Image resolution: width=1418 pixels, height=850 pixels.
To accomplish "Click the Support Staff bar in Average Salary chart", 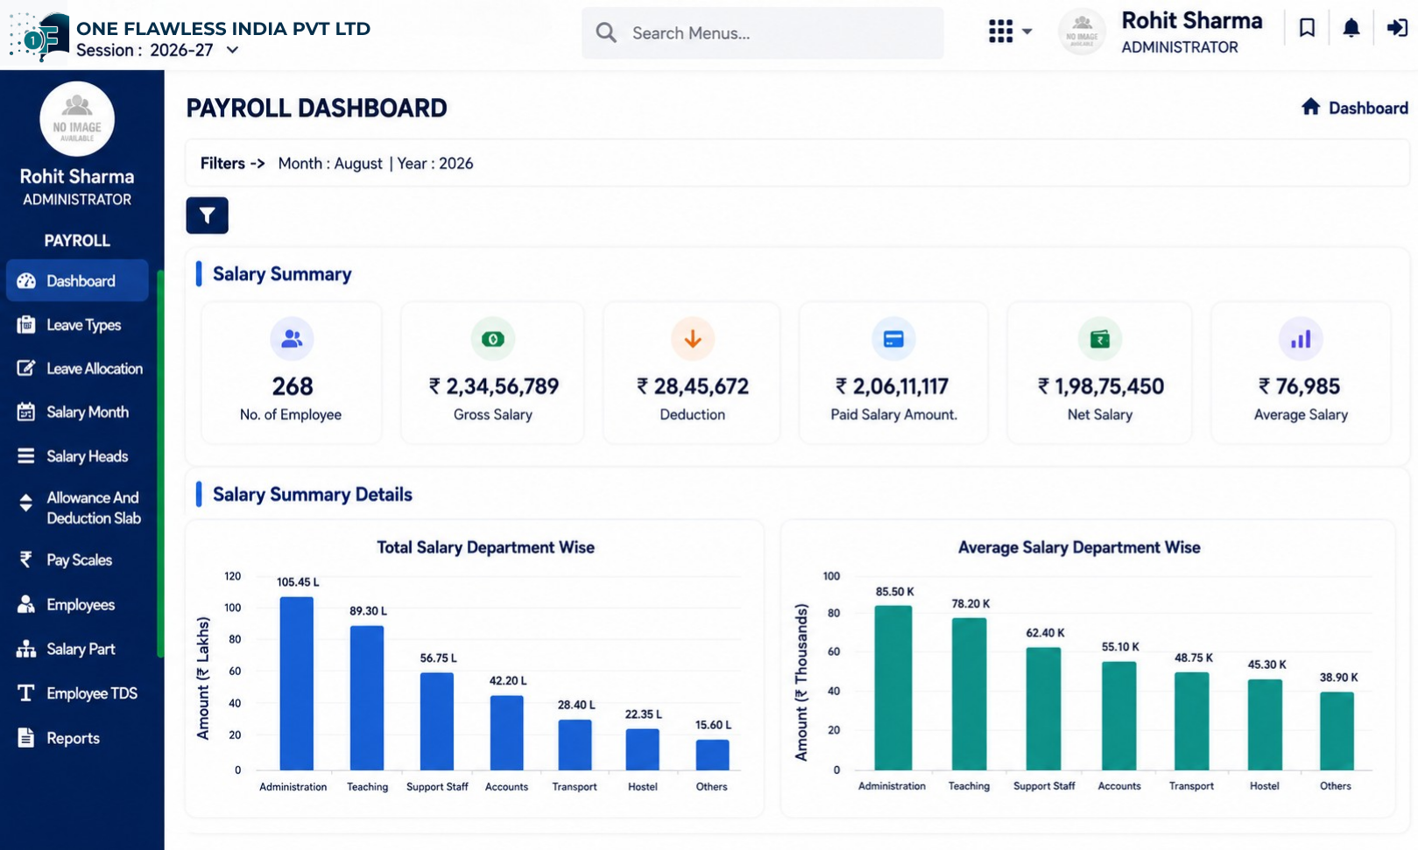I will click(x=1043, y=709).
